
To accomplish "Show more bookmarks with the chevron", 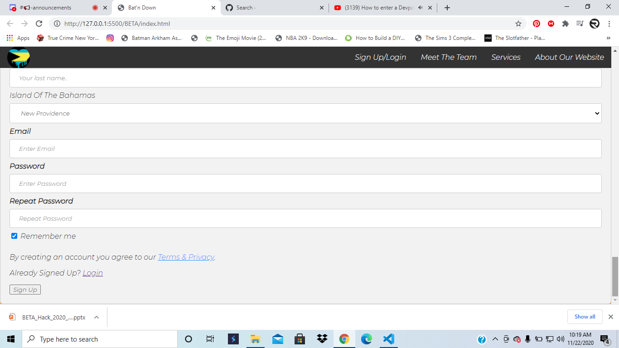I will [x=608, y=38].
